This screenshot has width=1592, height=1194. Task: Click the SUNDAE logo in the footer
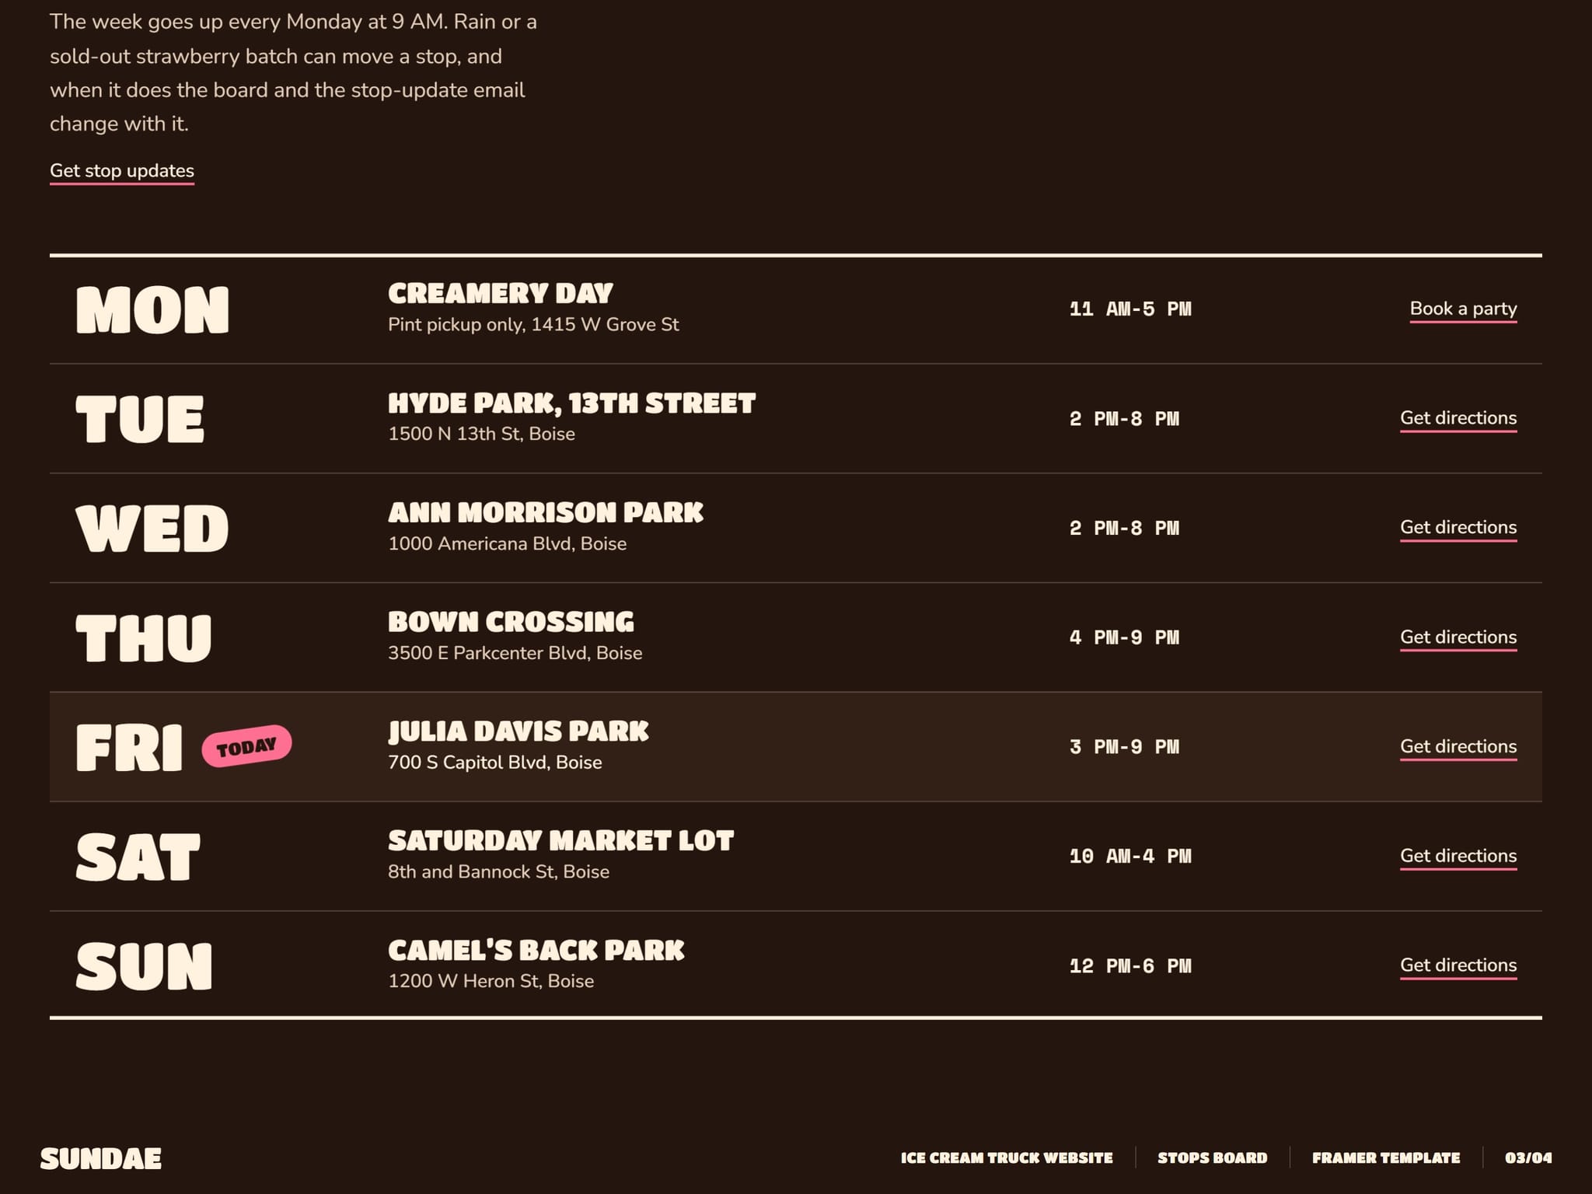click(x=101, y=1158)
